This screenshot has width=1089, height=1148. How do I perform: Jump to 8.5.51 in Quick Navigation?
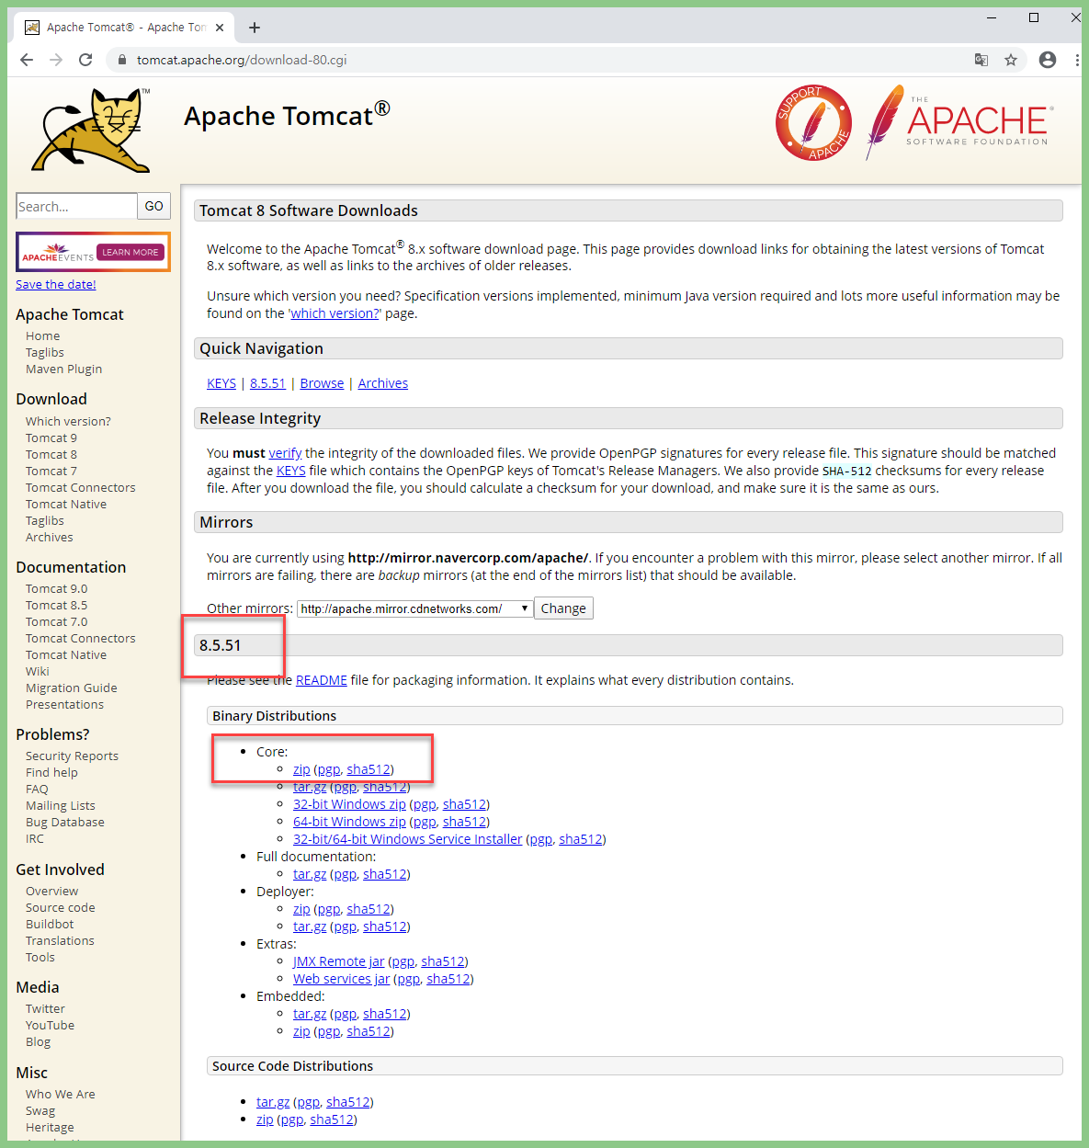click(267, 383)
